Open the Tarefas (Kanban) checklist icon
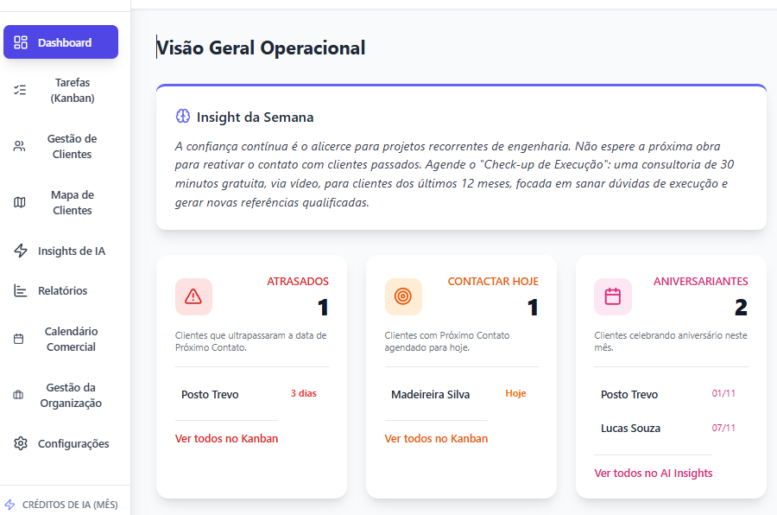777x515 pixels. [19, 90]
